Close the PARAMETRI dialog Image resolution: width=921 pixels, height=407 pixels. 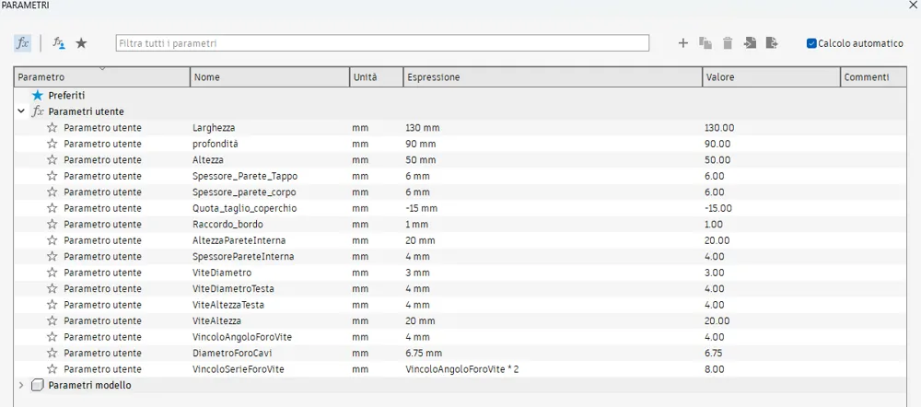click(x=914, y=4)
